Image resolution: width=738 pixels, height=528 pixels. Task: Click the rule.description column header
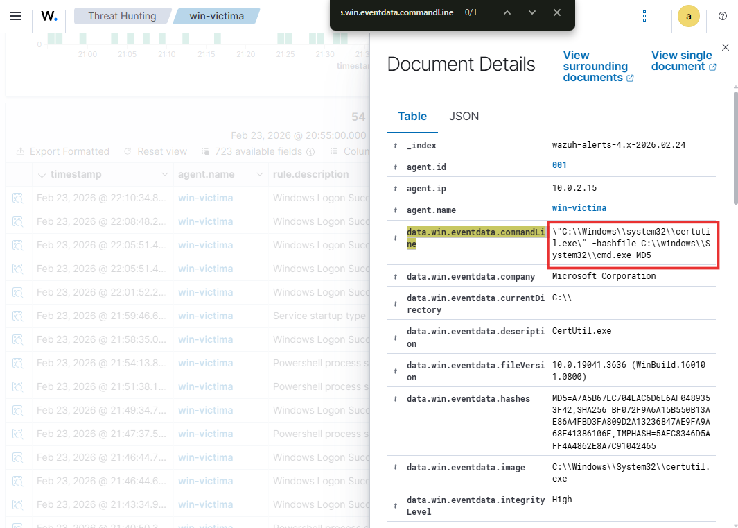[x=310, y=174]
